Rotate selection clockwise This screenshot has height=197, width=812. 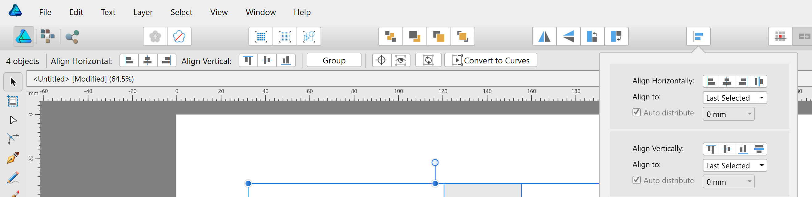click(x=616, y=37)
